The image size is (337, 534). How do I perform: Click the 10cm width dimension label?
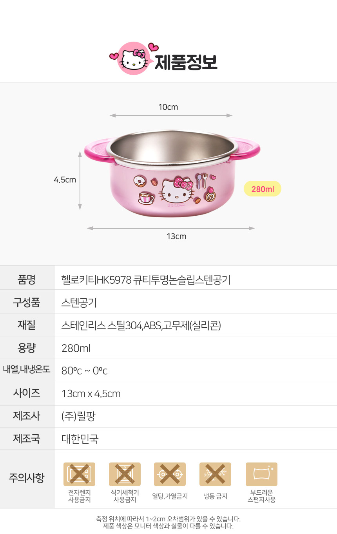pos(168,107)
